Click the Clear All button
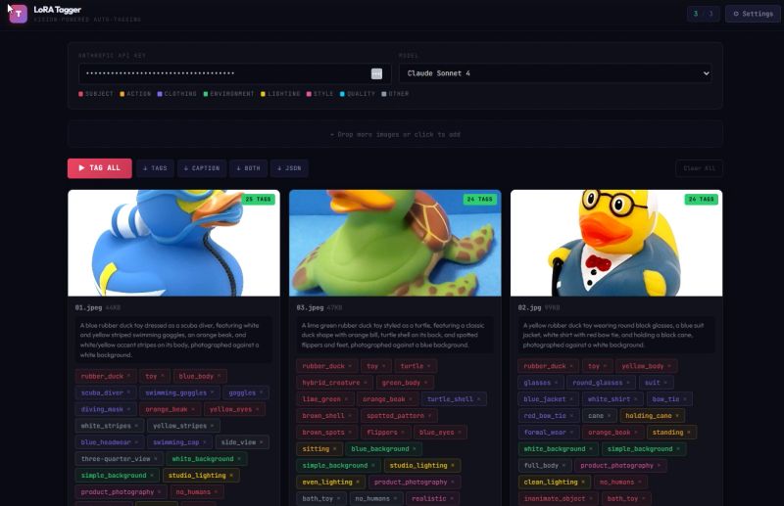The height and width of the screenshot is (506, 784). (x=699, y=168)
